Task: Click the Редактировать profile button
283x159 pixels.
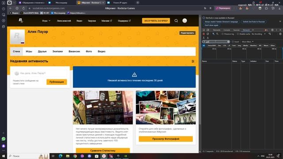Action: point(187,33)
